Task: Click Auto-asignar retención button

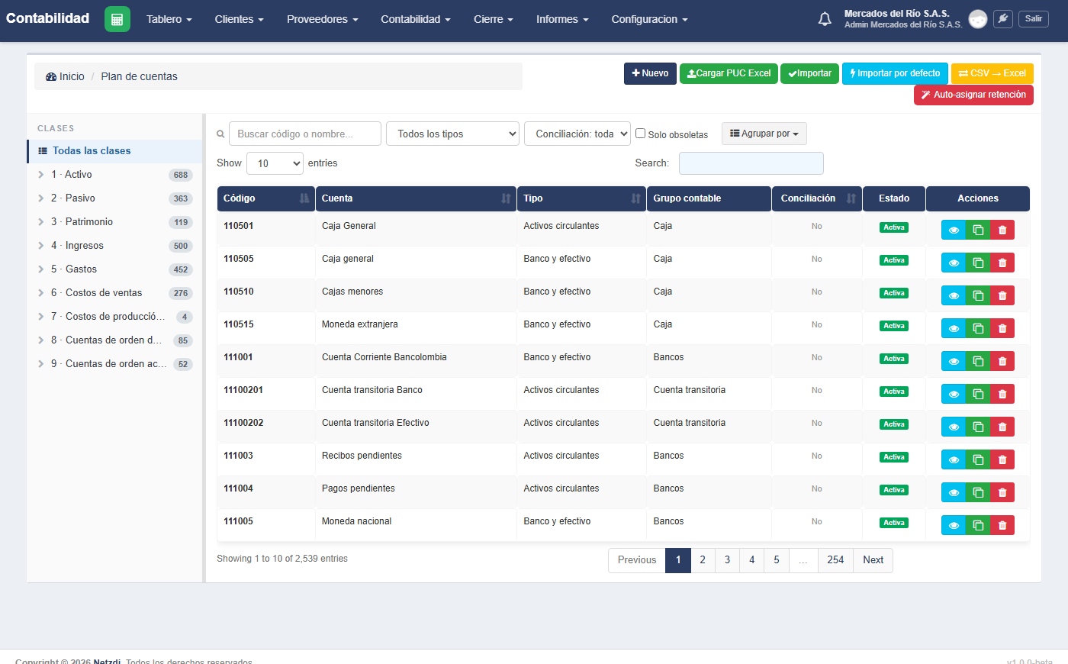Action: 973,95
